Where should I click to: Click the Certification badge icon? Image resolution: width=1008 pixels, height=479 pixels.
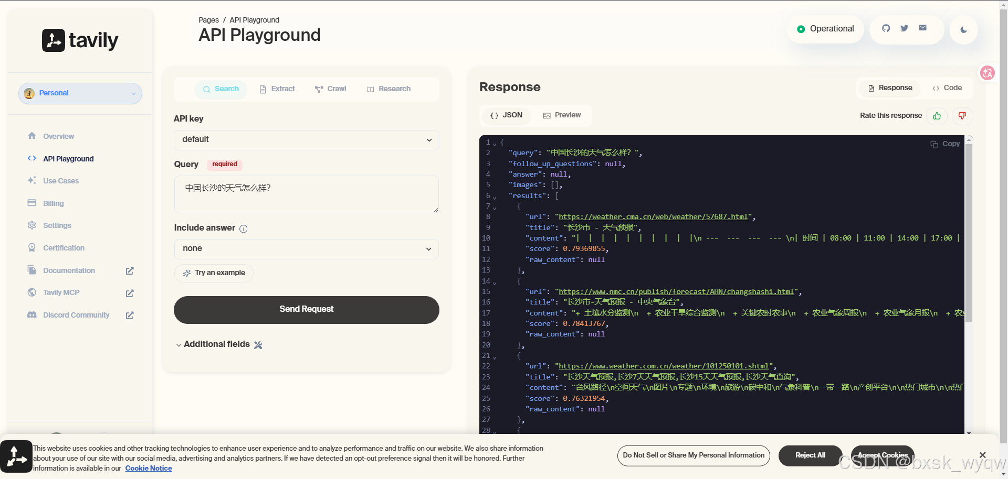coord(32,247)
